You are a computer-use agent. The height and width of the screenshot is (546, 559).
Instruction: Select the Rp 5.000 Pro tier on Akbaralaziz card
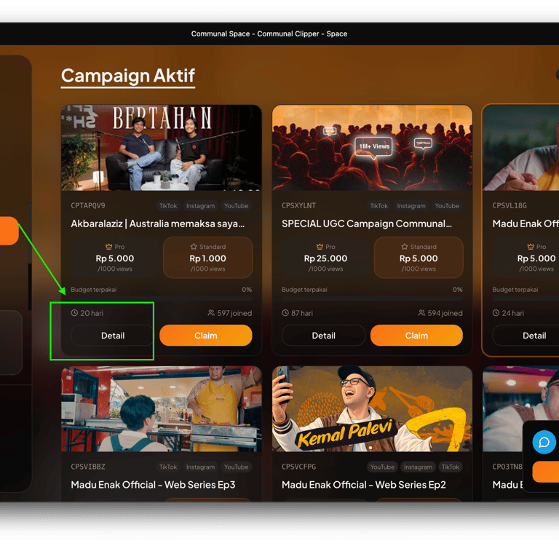[x=115, y=258]
